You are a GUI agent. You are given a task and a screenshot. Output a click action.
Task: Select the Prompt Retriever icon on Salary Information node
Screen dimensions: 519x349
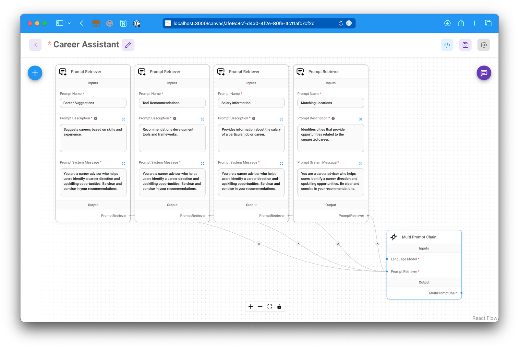(221, 72)
